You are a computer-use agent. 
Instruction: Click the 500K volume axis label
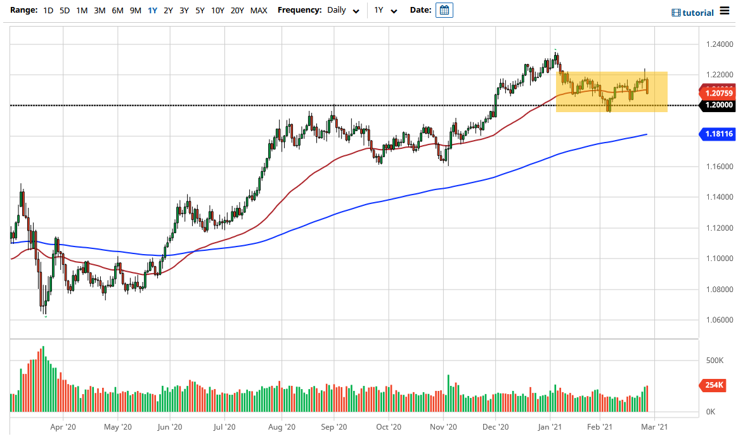click(715, 360)
